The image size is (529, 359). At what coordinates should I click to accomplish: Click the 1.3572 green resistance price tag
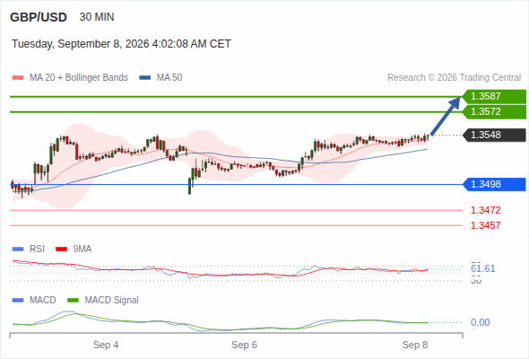[x=494, y=112]
